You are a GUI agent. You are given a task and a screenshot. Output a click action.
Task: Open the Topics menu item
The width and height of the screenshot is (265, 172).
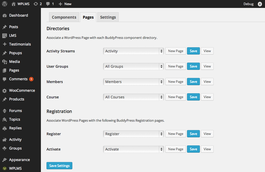[15, 119]
